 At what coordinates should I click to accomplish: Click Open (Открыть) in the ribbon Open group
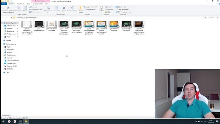109,7
